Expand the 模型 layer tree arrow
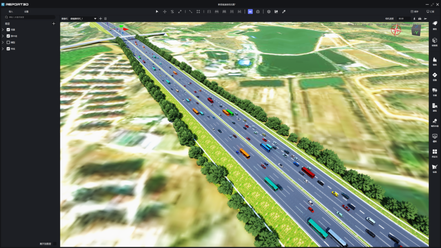 4,42
